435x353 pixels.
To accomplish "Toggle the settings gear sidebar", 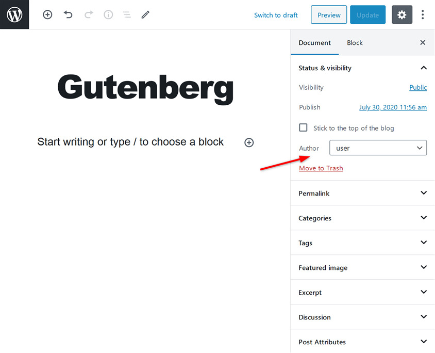I will (x=402, y=15).
